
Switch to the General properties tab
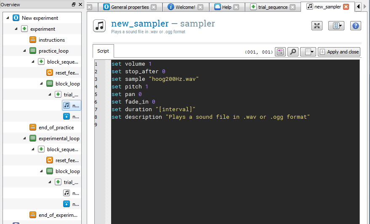(x=130, y=7)
